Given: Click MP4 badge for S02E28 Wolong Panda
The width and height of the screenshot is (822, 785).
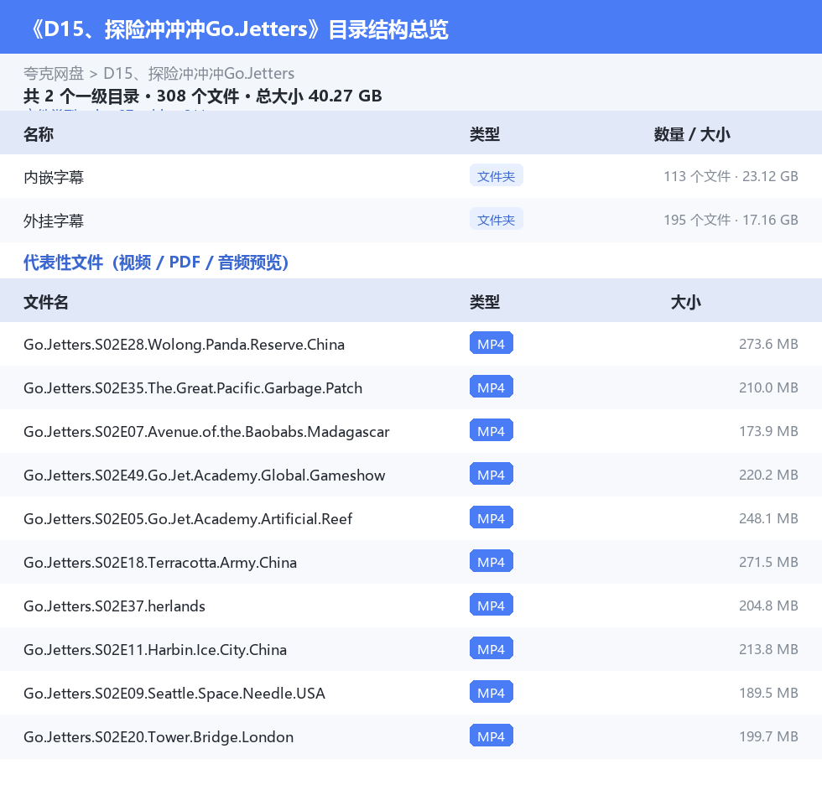Looking at the screenshot, I should [492, 343].
